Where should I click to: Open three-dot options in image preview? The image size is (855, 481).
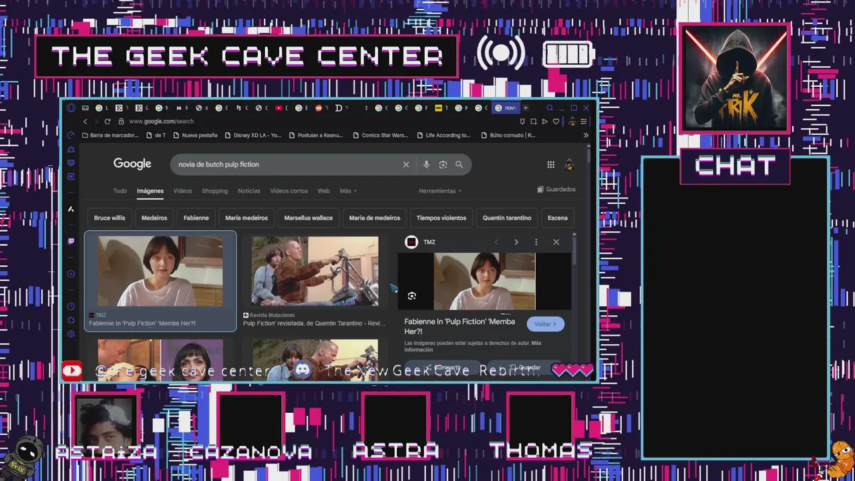[536, 242]
